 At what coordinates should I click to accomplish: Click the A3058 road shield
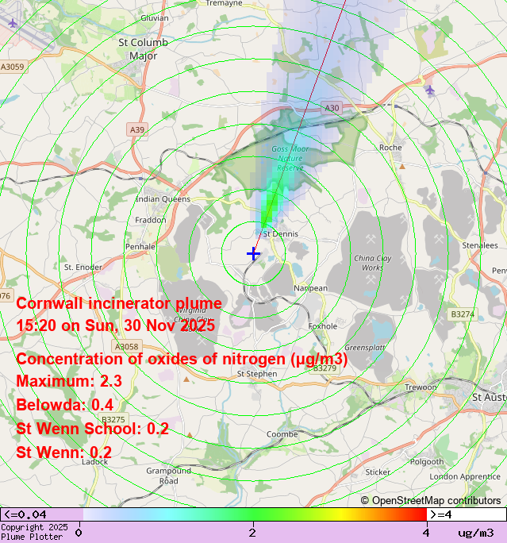point(126,347)
